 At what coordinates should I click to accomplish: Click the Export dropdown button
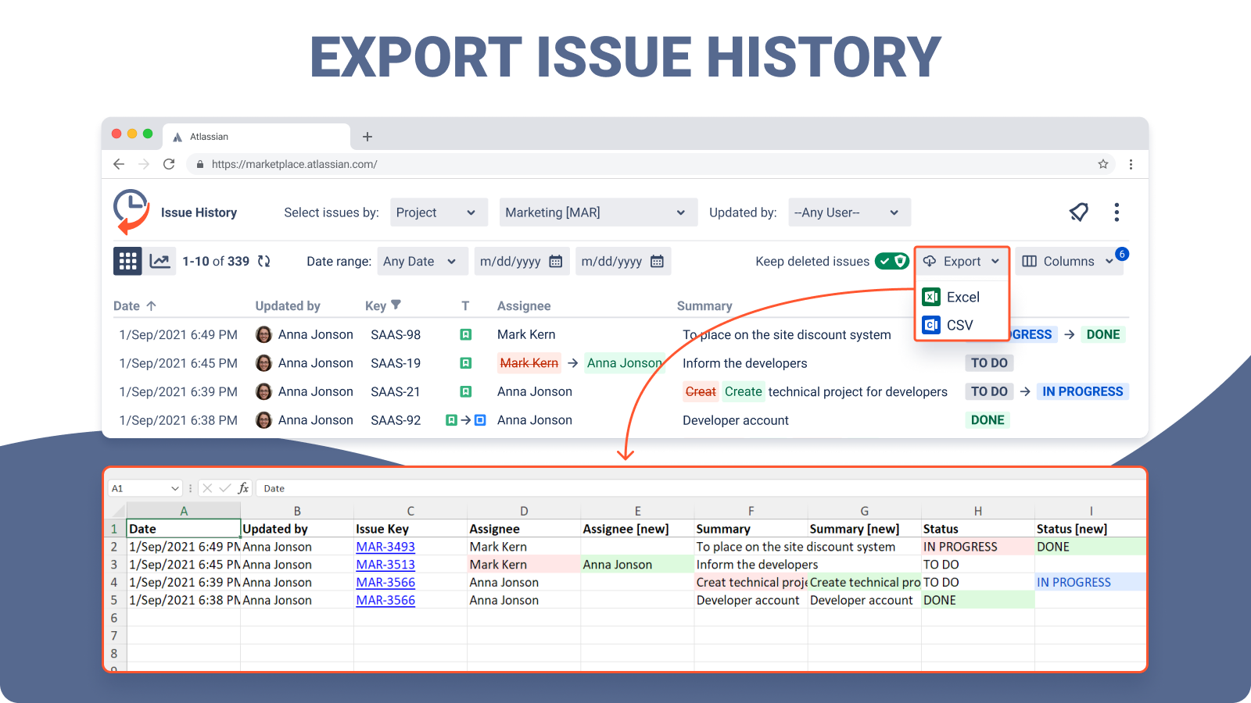[x=962, y=261]
